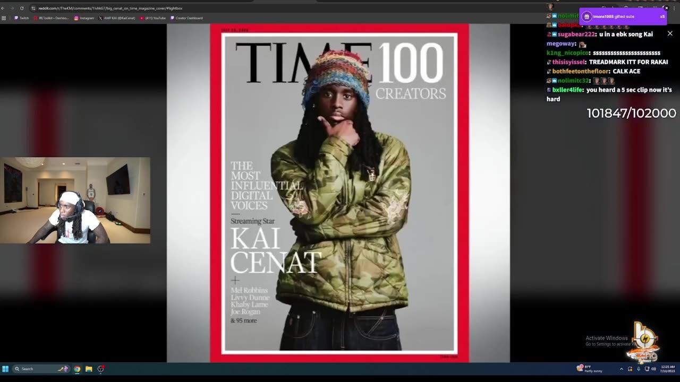
Task: Open File Explorer from the taskbar
Action: 89,369
